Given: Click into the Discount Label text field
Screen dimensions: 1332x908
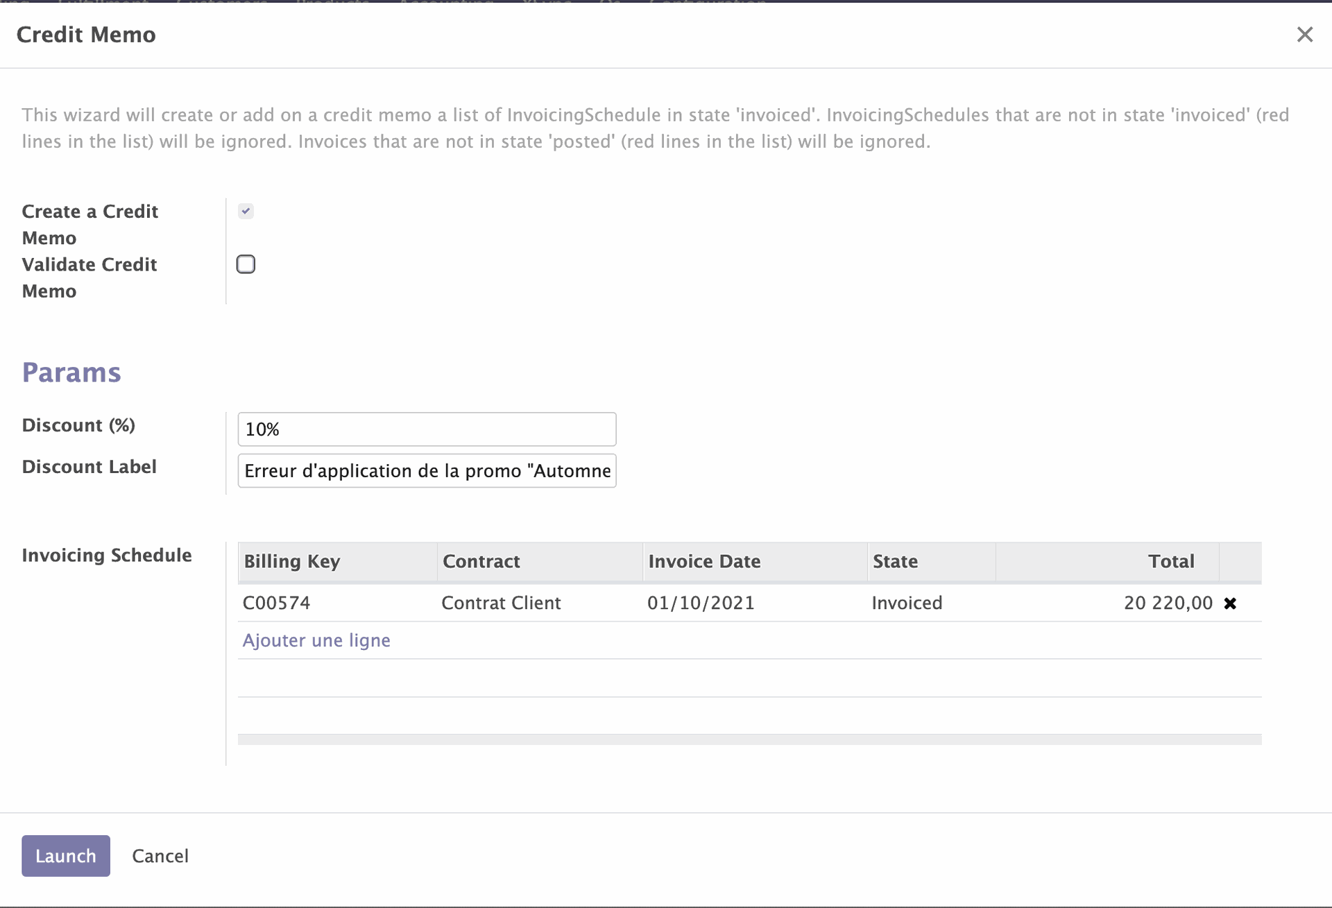Looking at the screenshot, I should tap(426, 471).
